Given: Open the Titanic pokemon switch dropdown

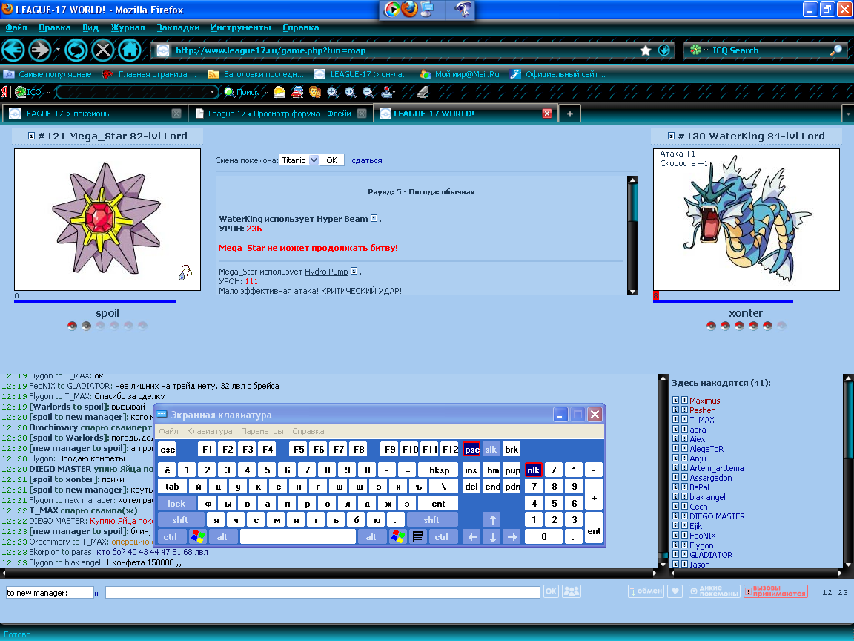Looking at the screenshot, I should [x=314, y=160].
